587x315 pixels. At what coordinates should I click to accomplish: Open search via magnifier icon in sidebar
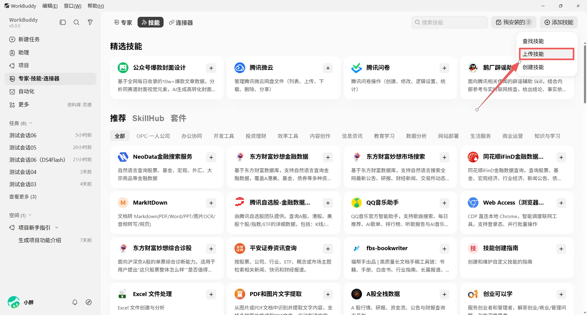(x=76, y=22)
